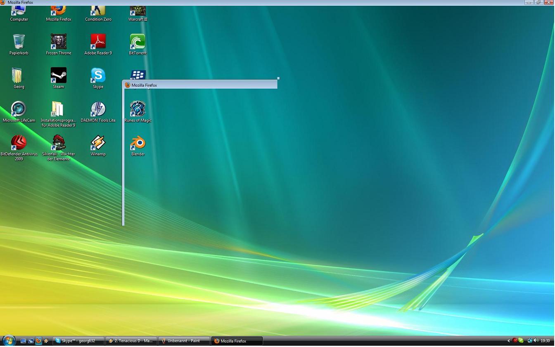The image size is (555, 347).
Task: Click the Mozilla Firefox taskbar button
Action: pyautogui.click(x=237, y=341)
